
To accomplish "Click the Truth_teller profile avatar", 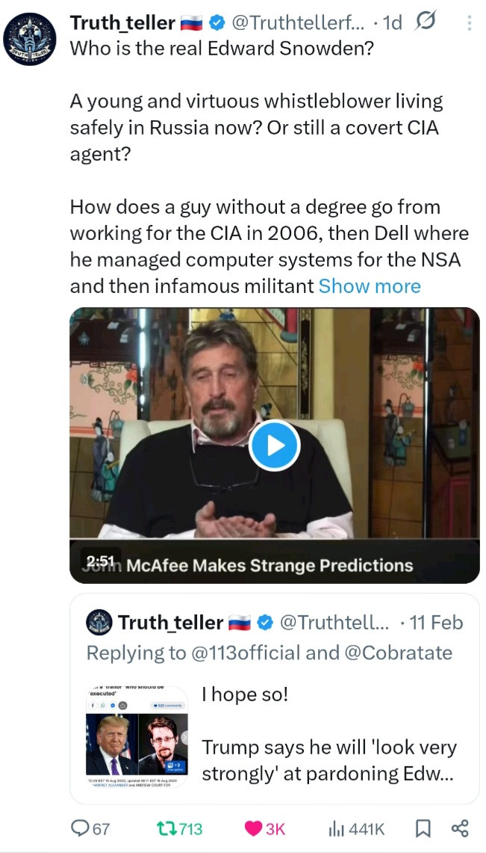I will [x=31, y=41].
